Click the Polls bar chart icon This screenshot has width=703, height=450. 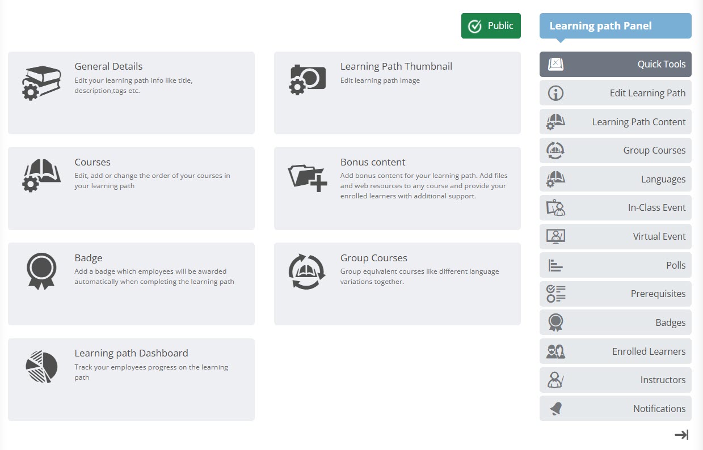tap(555, 265)
